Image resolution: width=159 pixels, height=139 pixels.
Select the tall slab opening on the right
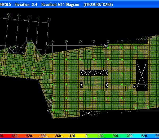pos(142,75)
